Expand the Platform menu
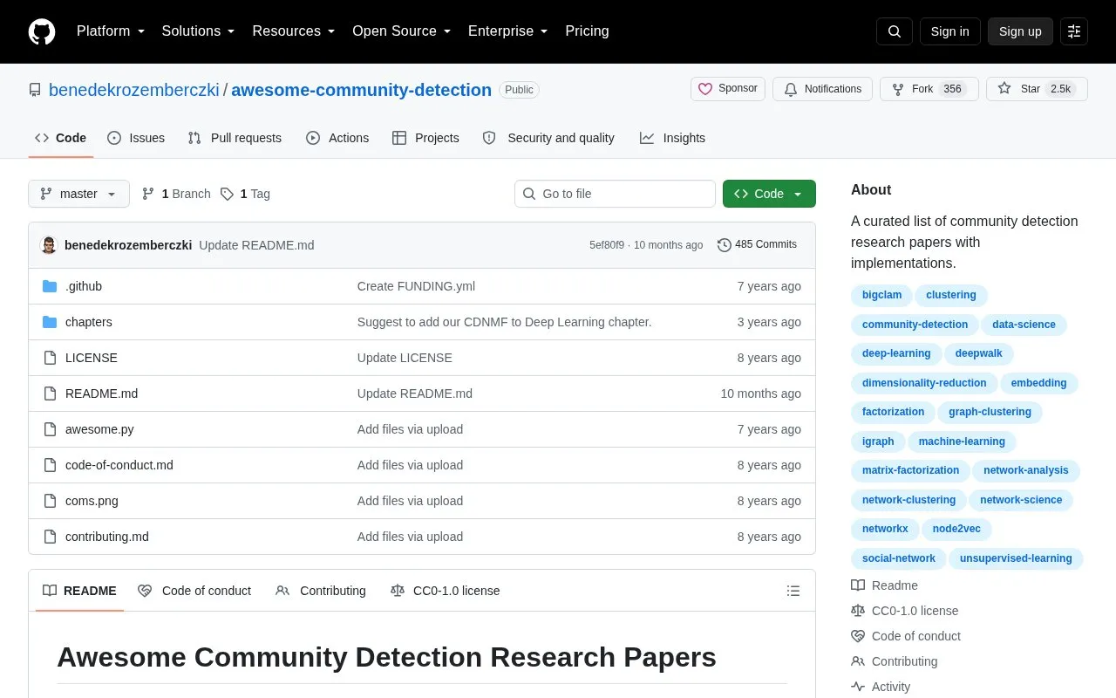Screen dimensions: 1116x698 111,31
